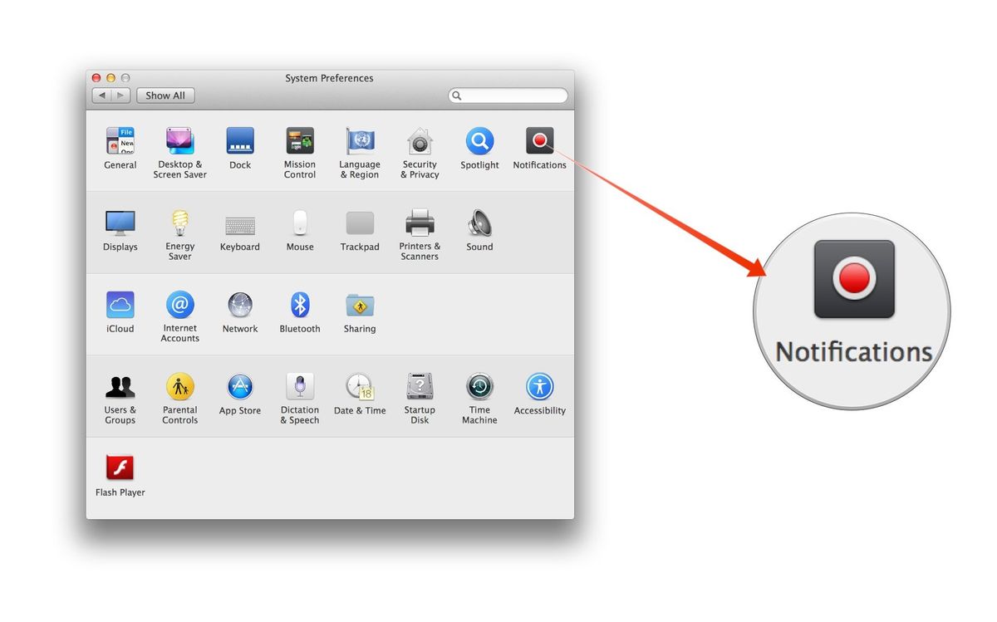The width and height of the screenshot is (997, 622).
Task: Go back using the back arrow
Action: 101,95
